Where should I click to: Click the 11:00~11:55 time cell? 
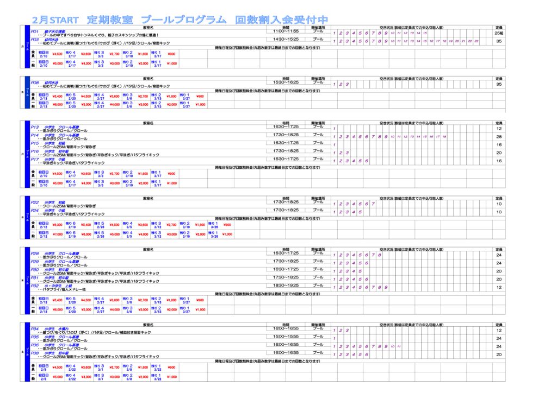pyautogui.click(x=286, y=31)
